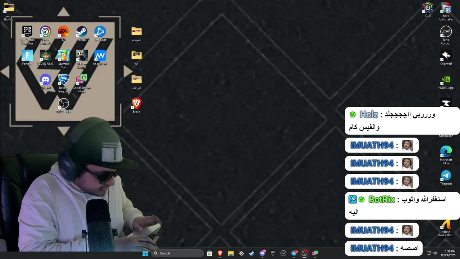
Task: Open the Battle.net desktop icon
Action: 100,34
